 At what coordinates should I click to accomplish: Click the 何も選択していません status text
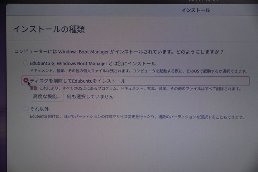[90, 96]
